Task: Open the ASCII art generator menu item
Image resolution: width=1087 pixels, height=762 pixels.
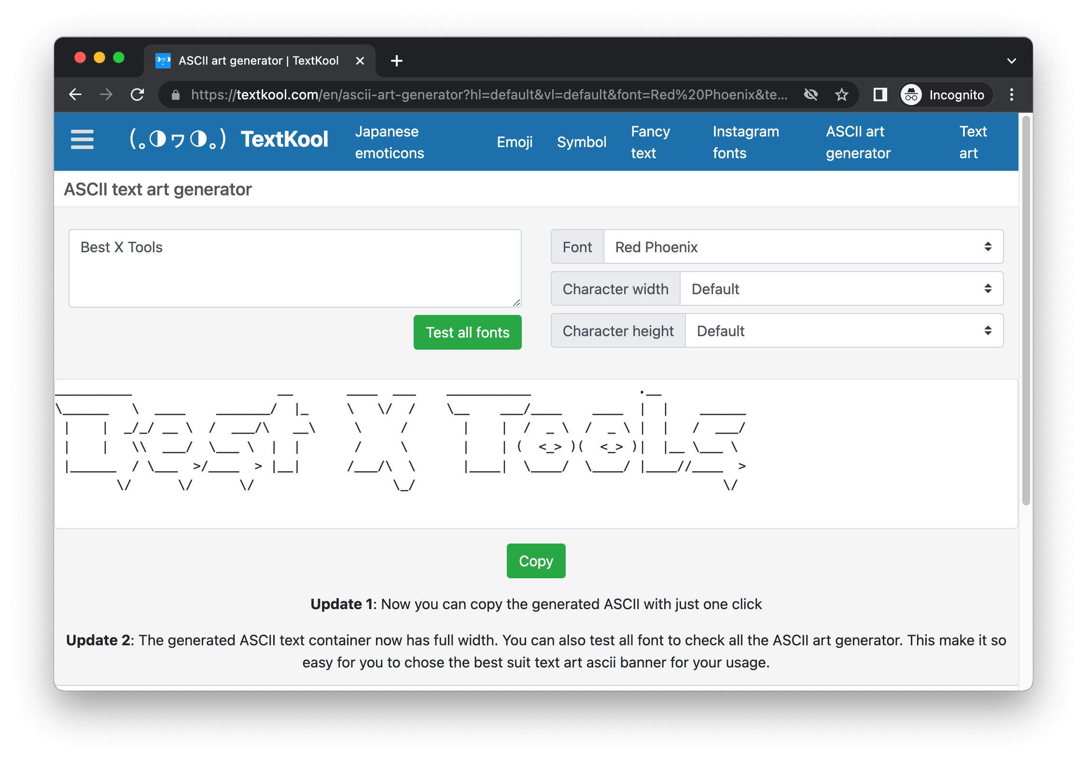Action: [858, 142]
